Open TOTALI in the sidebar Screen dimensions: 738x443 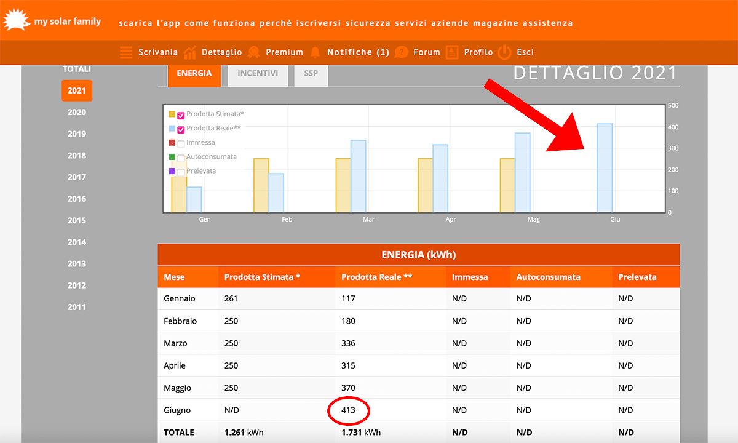coord(77,69)
